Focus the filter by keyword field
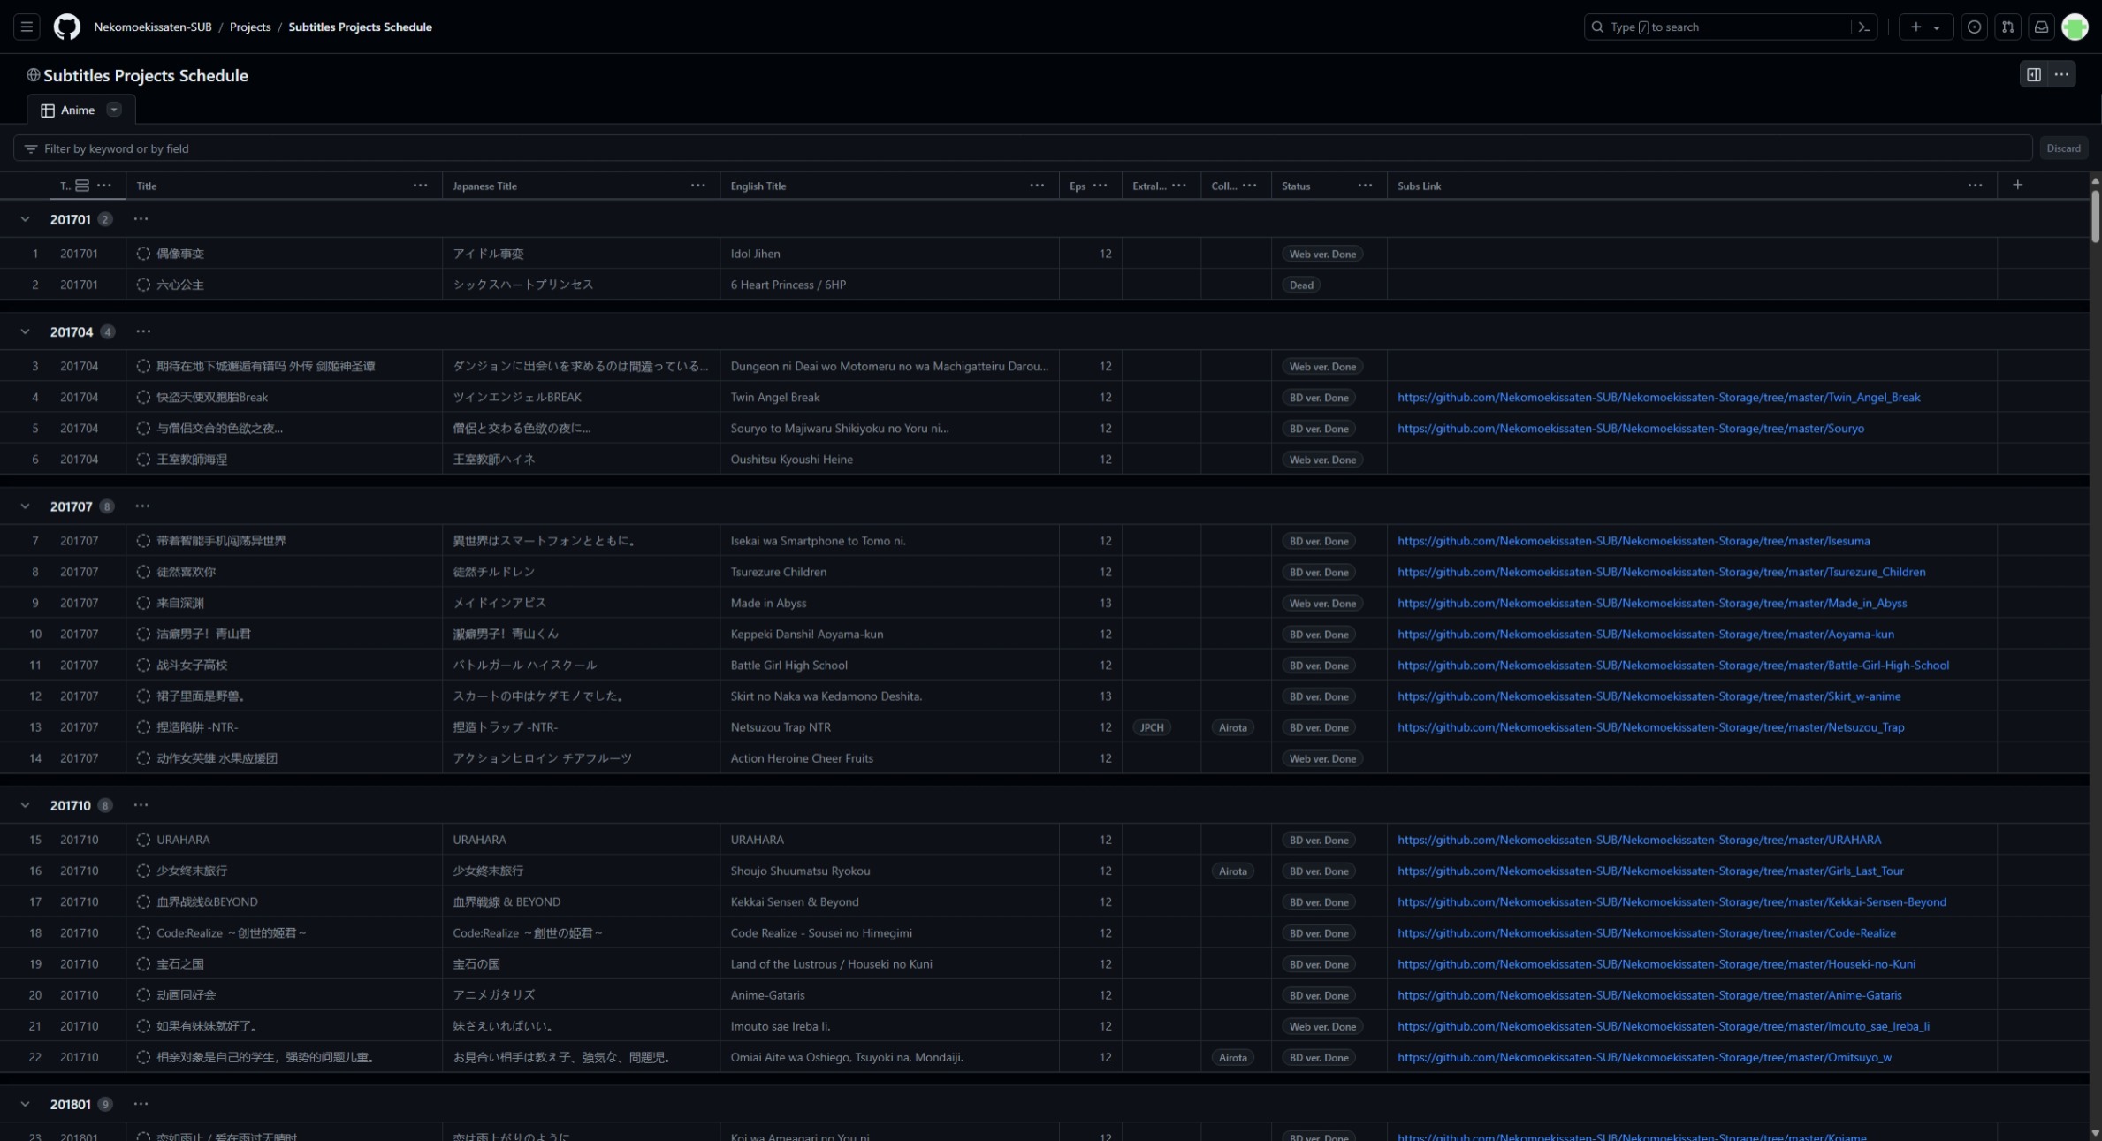 pyautogui.click(x=1023, y=148)
